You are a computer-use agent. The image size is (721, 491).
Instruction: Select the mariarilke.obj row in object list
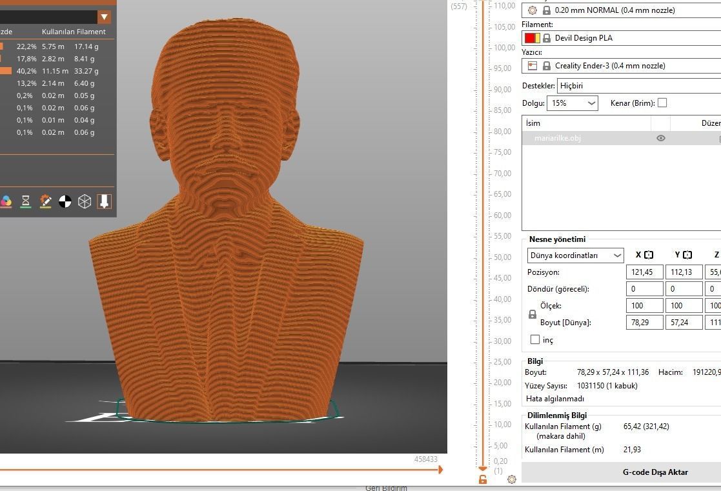point(621,138)
